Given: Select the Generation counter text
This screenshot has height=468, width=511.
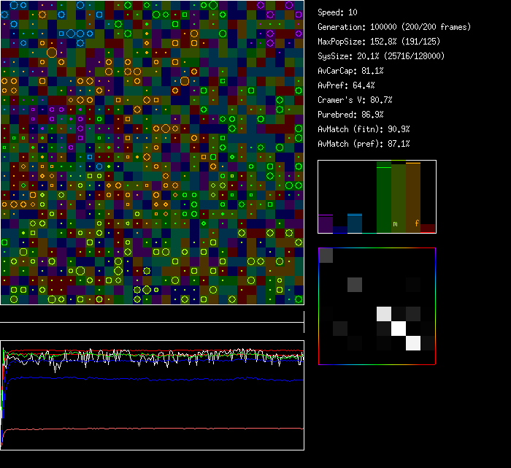Looking at the screenshot, I should click(x=394, y=27).
